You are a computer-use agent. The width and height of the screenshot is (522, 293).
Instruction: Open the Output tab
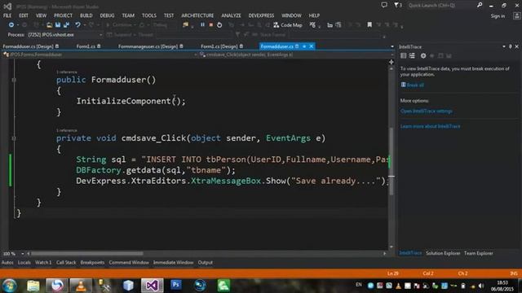[x=205, y=262]
